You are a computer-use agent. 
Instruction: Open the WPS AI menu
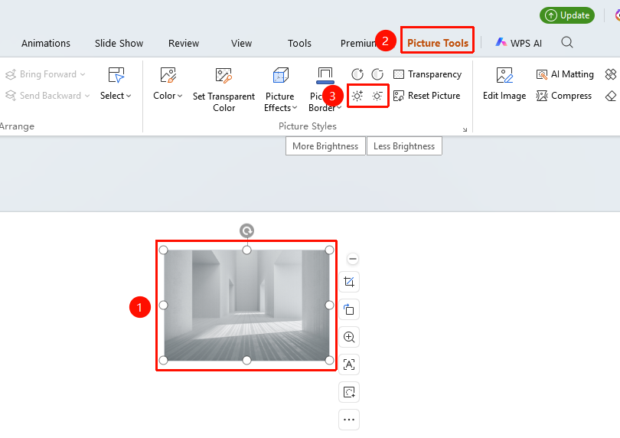(518, 43)
